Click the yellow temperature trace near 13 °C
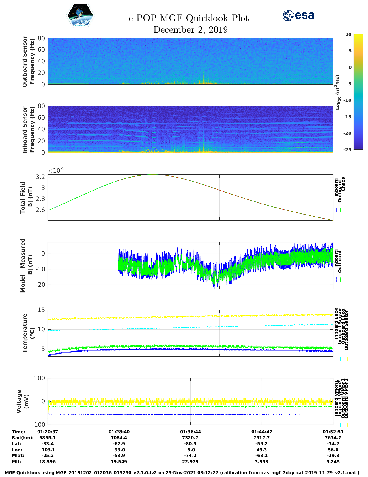368x477 pixels. [x=190, y=317]
